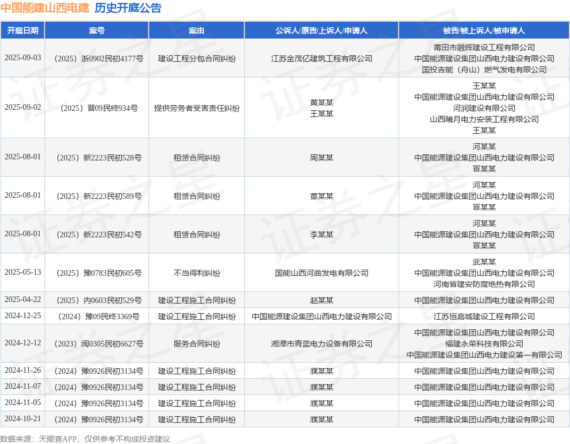
Task: Click the 案号 column header
Action: coord(97,31)
